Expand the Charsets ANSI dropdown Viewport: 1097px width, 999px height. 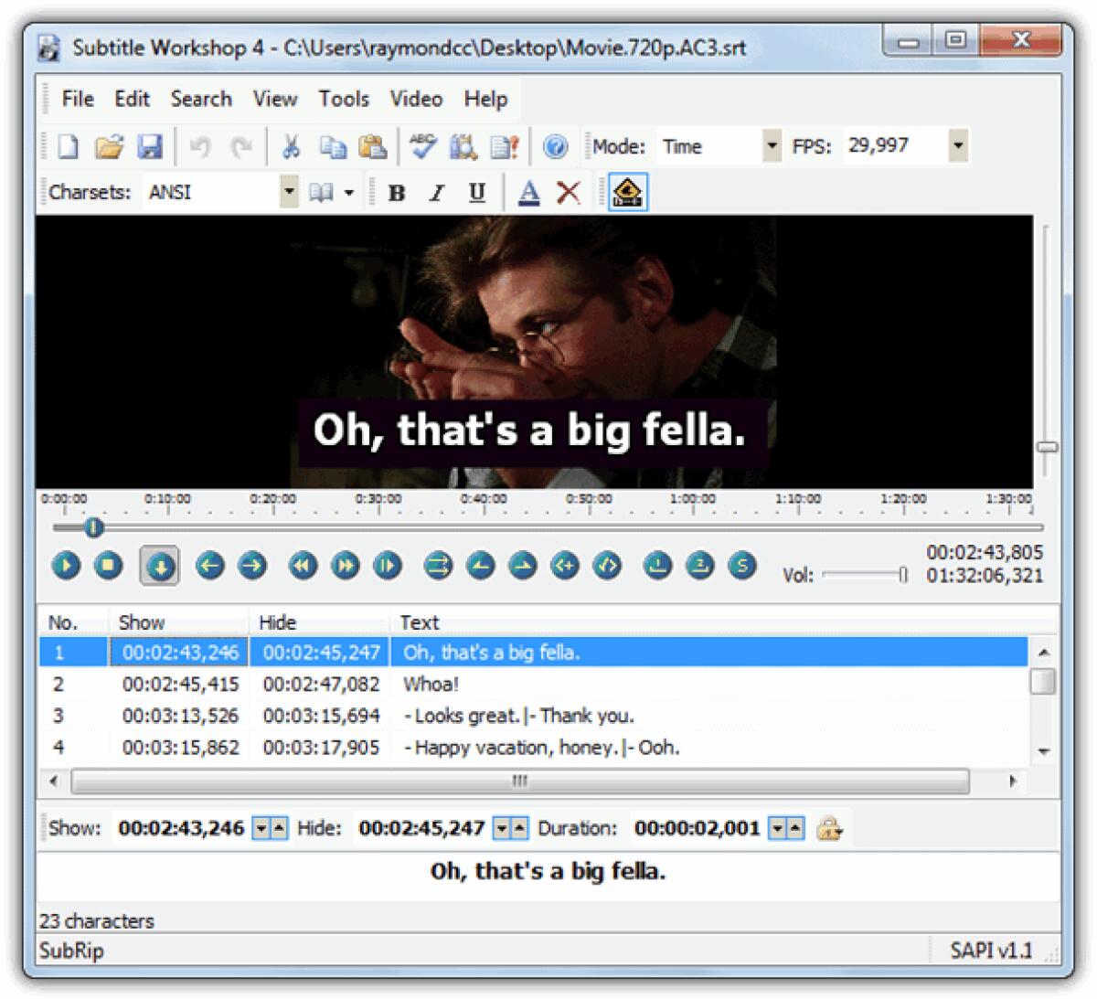point(289,192)
